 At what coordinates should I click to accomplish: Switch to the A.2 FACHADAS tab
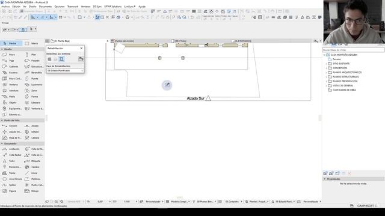point(260,41)
